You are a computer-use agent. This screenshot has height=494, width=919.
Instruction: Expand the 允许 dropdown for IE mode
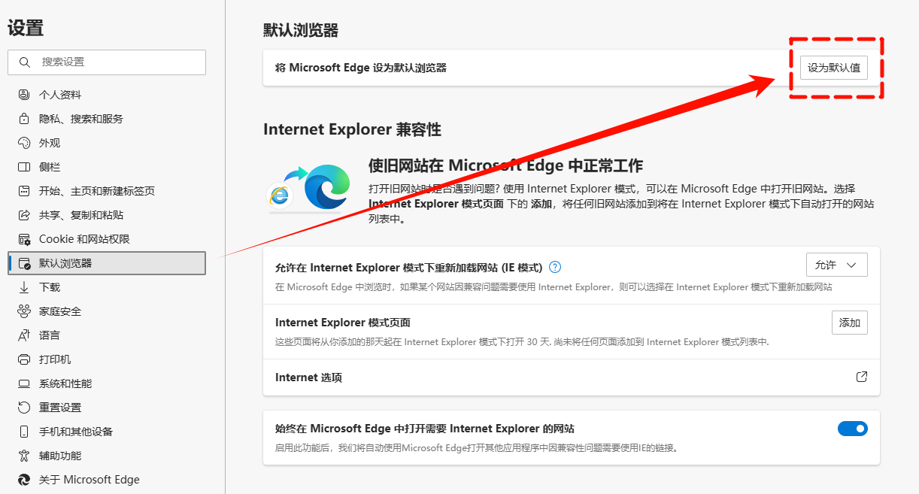[x=836, y=265]
